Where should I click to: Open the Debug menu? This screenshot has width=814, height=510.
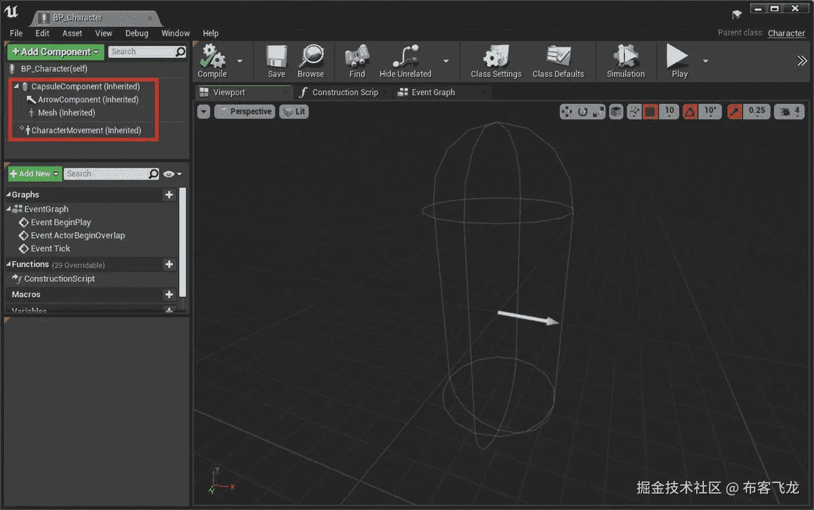137,33
